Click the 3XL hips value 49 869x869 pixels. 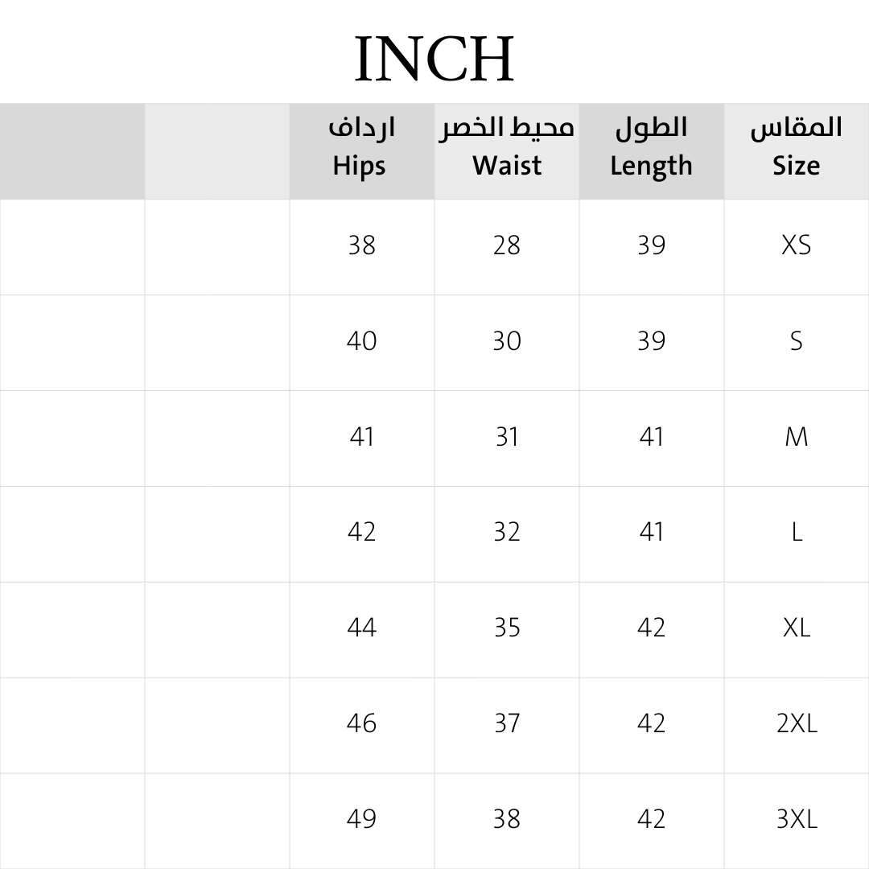[x=361, y=819]
